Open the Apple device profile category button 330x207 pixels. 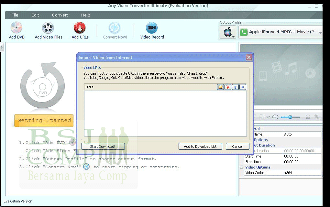coord(228,32)
